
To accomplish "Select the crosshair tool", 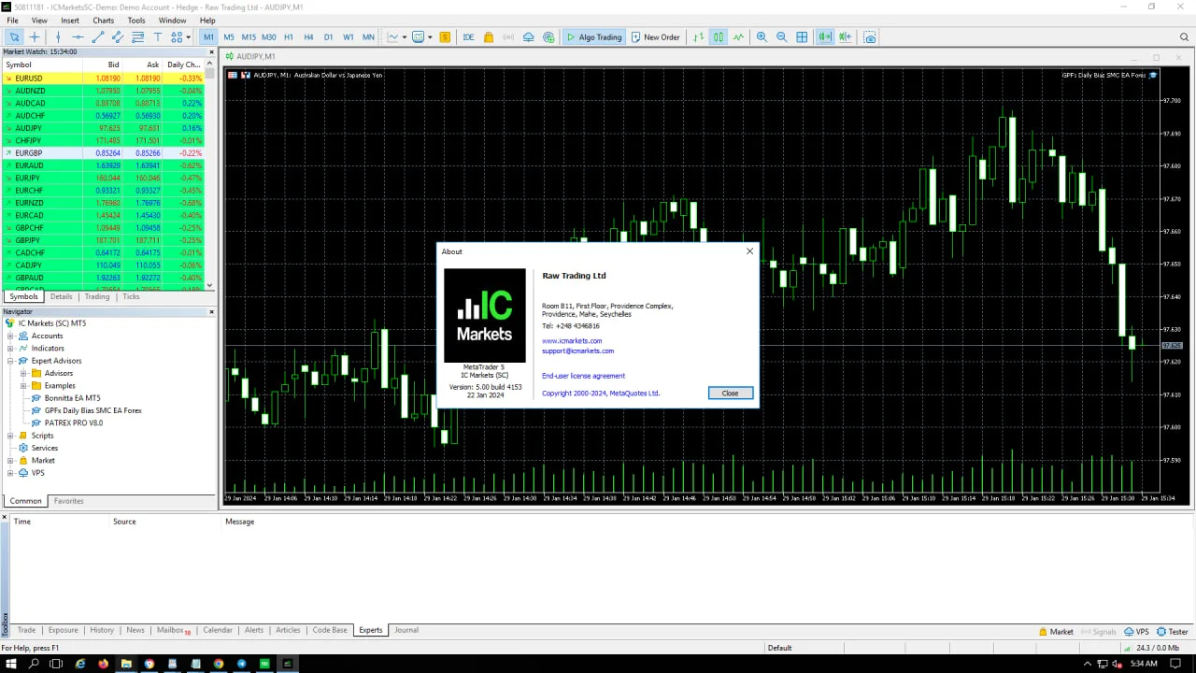I will coord(35,37).
